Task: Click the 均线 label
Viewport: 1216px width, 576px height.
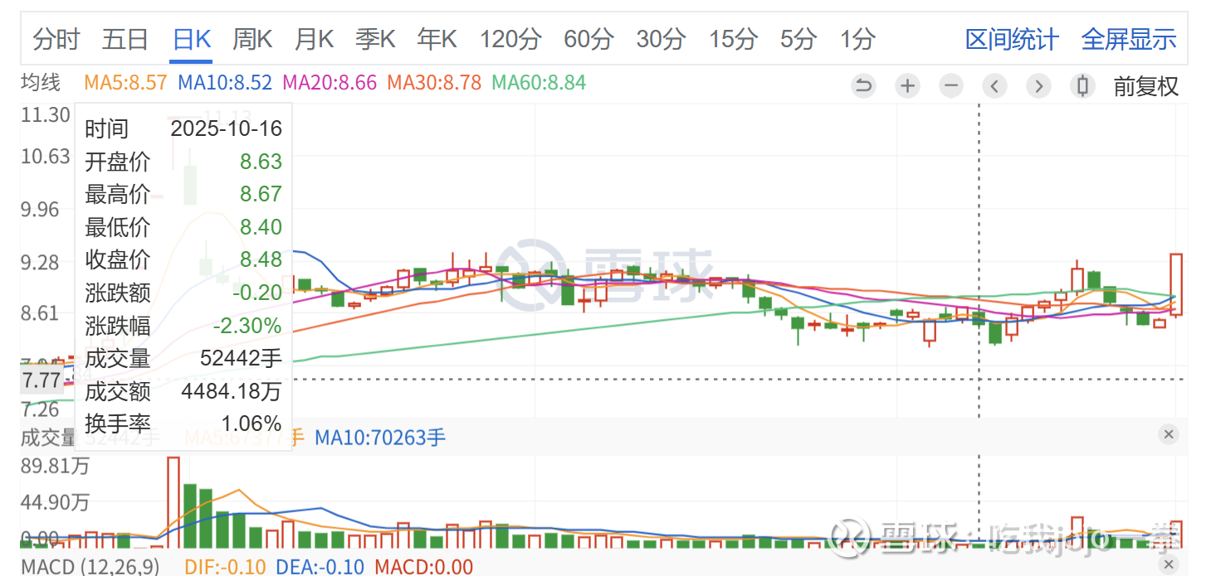Action: click(x=41, y=83)
